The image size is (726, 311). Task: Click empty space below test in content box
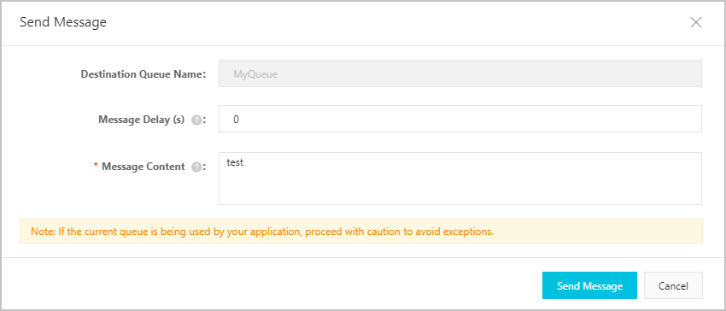click(x=460, y=188)
